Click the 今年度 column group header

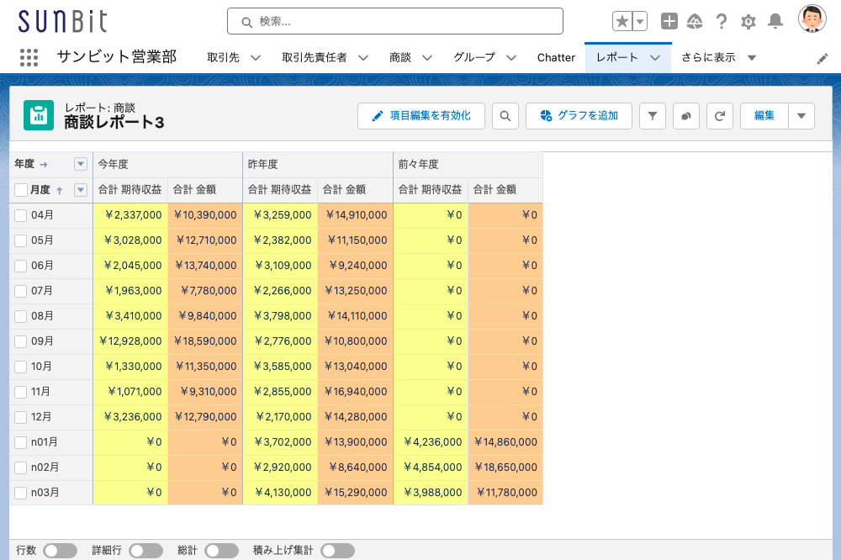(x=168, y=165)
